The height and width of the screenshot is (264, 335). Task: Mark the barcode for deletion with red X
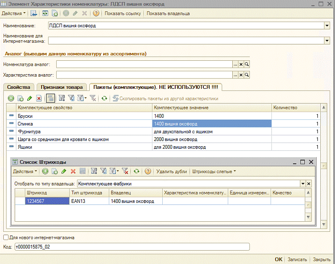73,171
